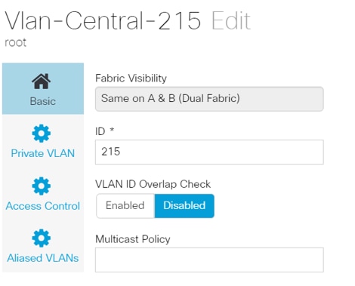The width and height of the screenshot is (355, 286).
Task: Select Disabled for VLAN ID Overlap Check
Action: pyautogui.click(x=184, y=206)
